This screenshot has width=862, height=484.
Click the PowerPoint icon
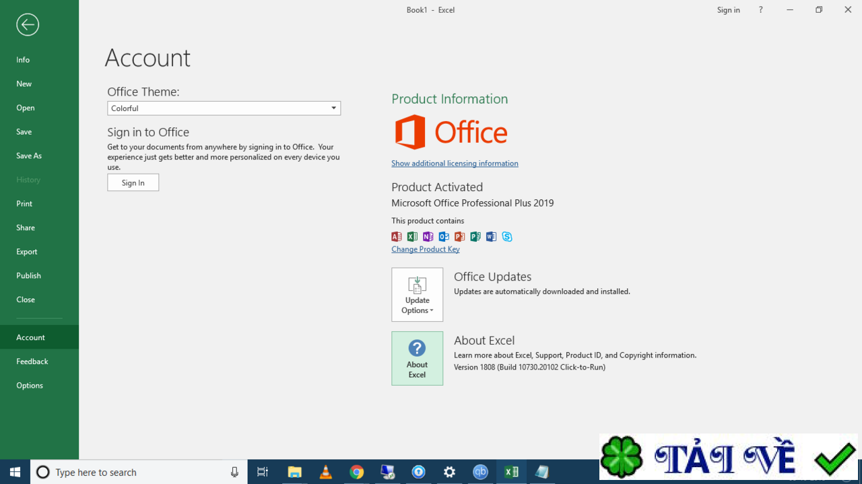pyautogui.click(x=459, y=236)
